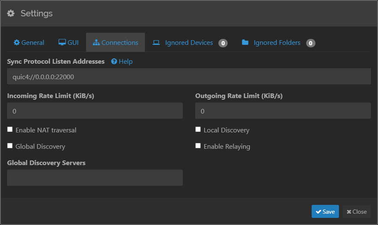Focus the empty Global Discovery Servers field

point(94,178)
